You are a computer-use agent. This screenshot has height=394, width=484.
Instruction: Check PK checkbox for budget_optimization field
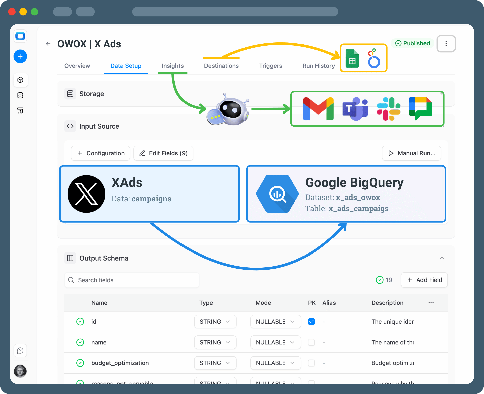tap(311, 363)
